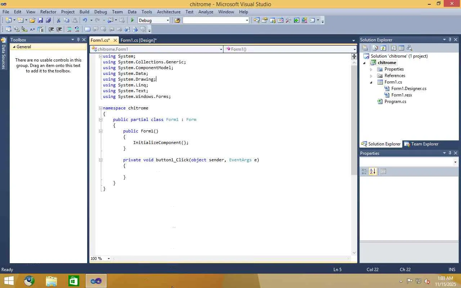Click the Cut scissors icon

click(x=58, y=20)
